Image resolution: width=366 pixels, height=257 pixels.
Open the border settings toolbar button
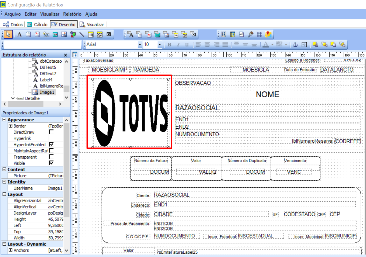pyautogui.click(x=304, y=45)
